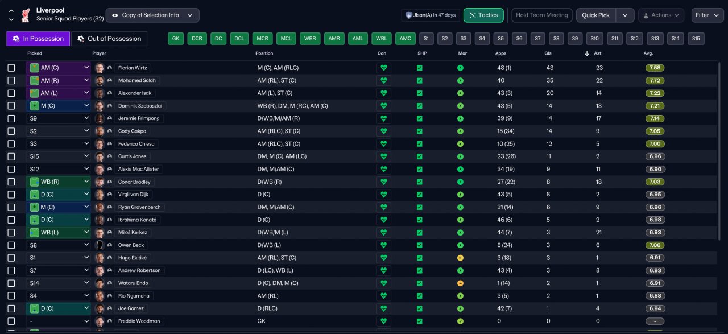
Task: Click Ryan Gravenberch's morale icon
Action: click(x=460, y=207)
